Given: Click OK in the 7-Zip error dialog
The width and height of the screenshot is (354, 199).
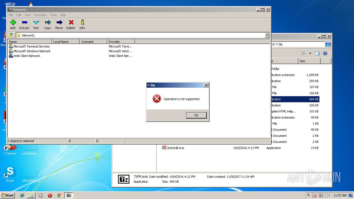Looking at the screenshot, I should coord(196,115).
